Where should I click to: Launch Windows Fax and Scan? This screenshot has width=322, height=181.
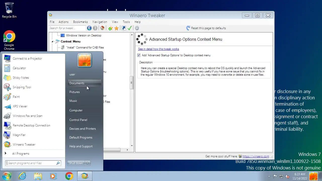34,116
